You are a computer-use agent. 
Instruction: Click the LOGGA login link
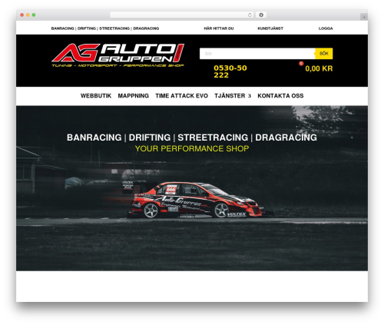(x=326, y=28)
